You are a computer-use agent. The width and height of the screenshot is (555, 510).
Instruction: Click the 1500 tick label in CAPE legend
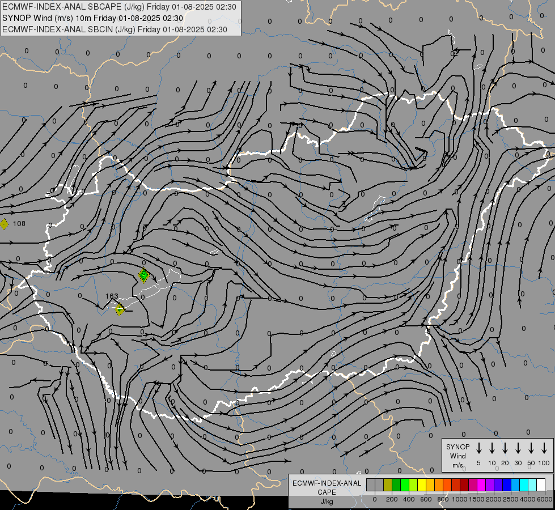click(476, 499)
